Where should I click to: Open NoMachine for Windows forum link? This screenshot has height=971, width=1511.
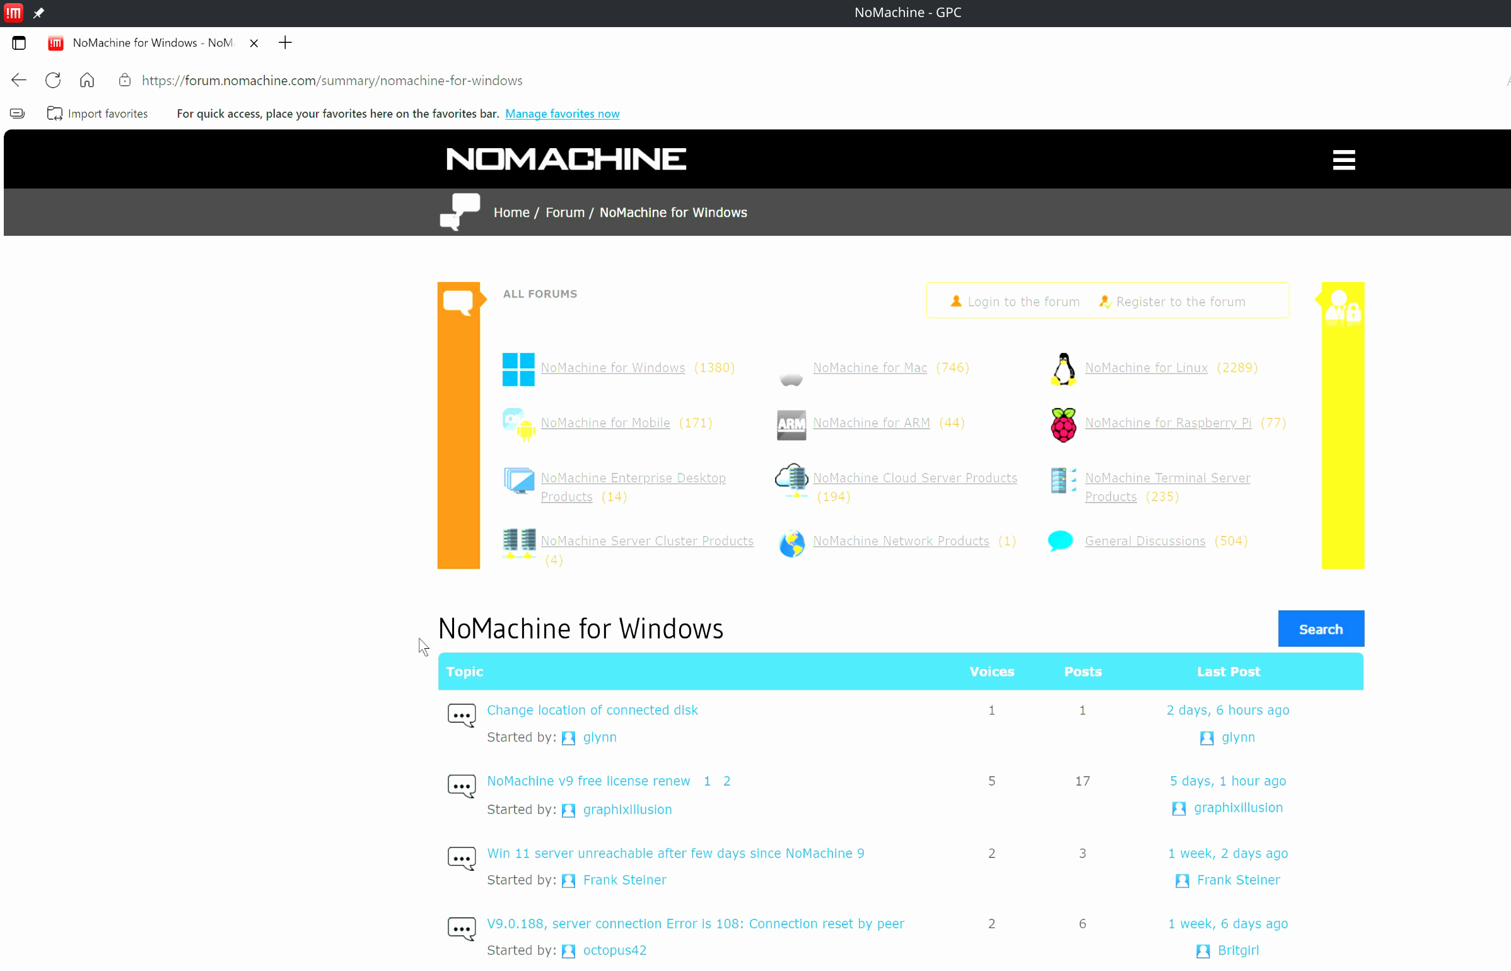coord(613,368)
